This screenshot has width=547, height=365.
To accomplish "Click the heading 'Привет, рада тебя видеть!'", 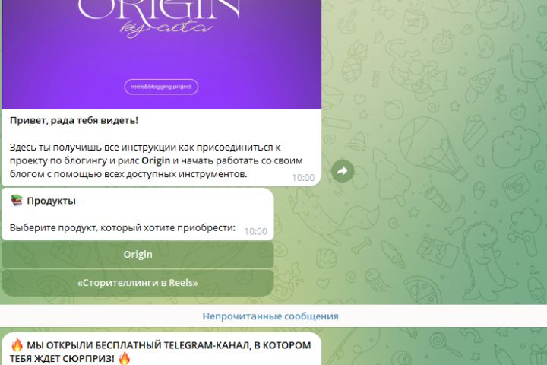I will pyautogui.click(x=74, y=120).
